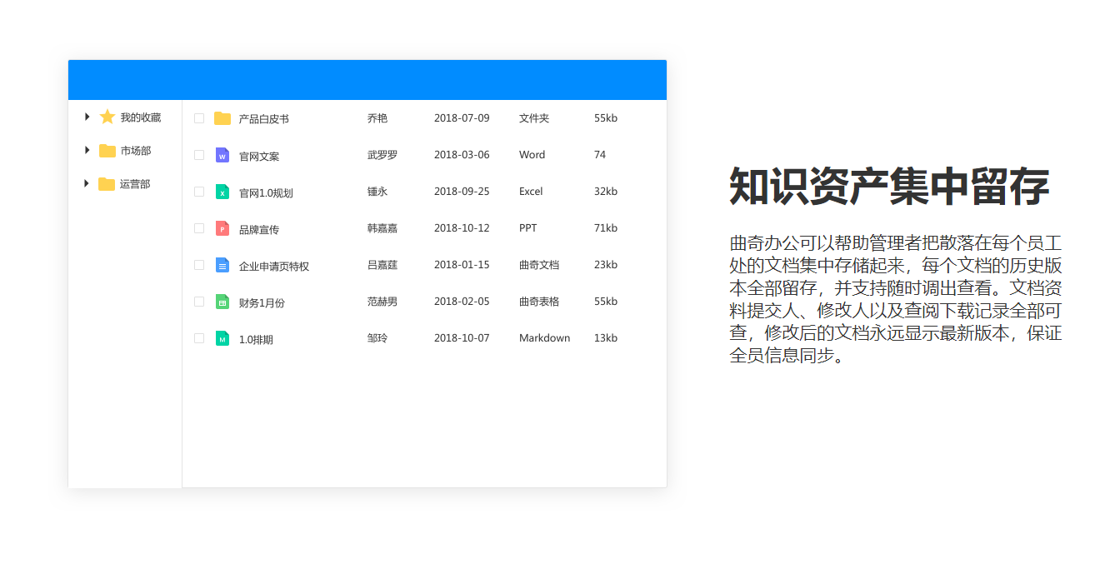Click author name 武罗罗
This screenshot has width=1115, height=564.
(x=382, y=155)
